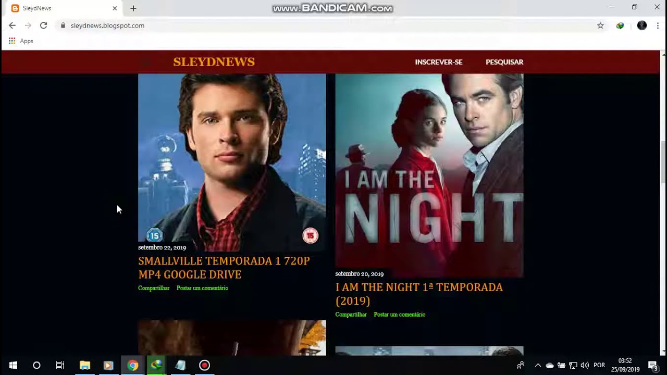
Task: Reload the page with the refresh icon
Action: coord(44,26)
